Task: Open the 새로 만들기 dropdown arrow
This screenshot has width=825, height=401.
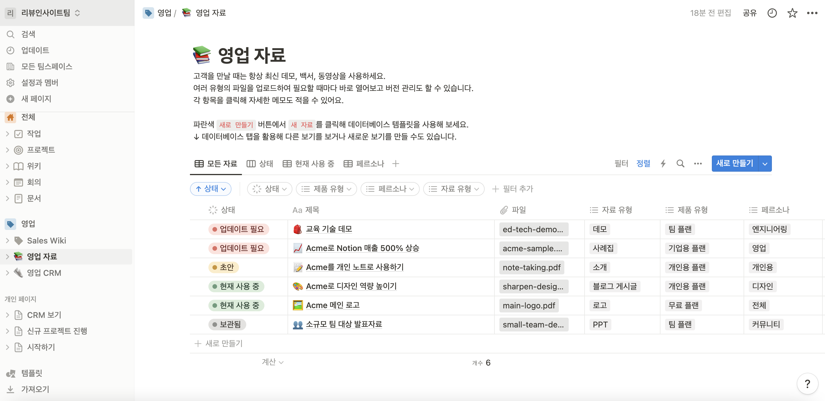Action: 765,164
